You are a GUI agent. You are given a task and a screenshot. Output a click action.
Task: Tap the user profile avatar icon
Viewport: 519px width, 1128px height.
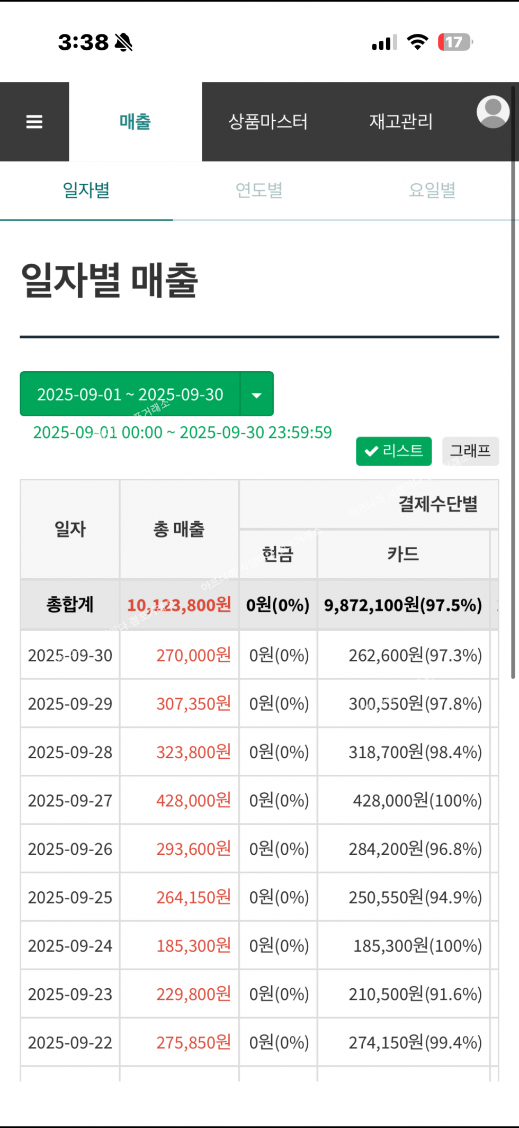point(493,112)
